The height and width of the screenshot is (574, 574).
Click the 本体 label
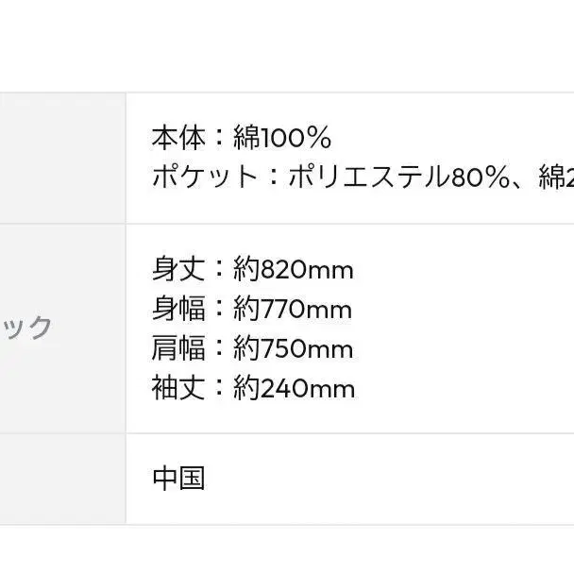[x=178, y=138]
